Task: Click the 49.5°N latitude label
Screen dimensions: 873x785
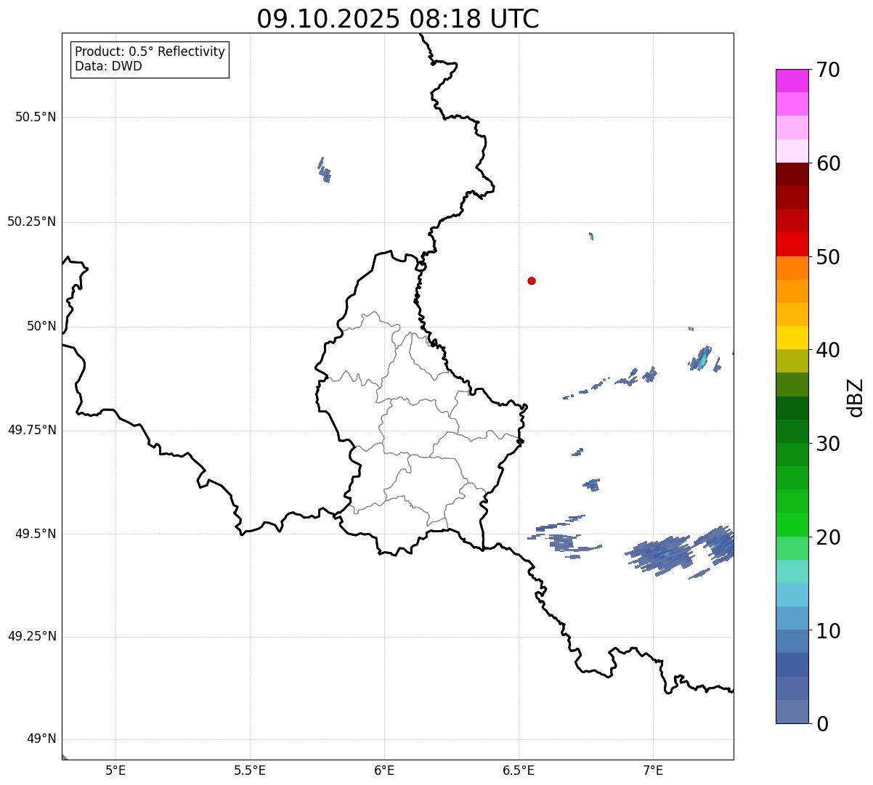Action: coord(36,534)
